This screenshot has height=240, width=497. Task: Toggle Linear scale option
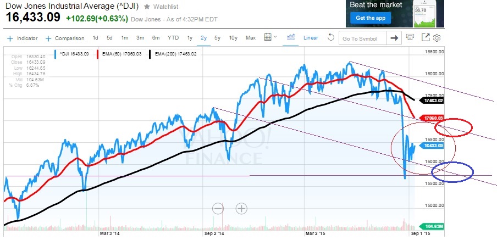click(x=311, y=38)
